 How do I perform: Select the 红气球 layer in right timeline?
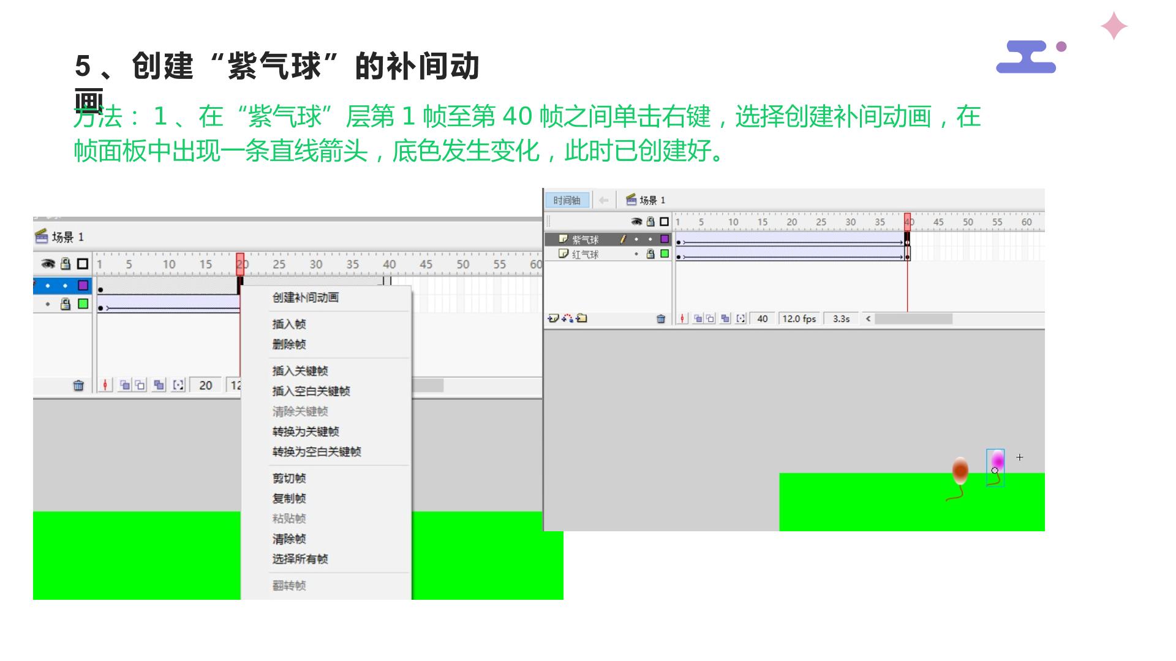point(608,254)
